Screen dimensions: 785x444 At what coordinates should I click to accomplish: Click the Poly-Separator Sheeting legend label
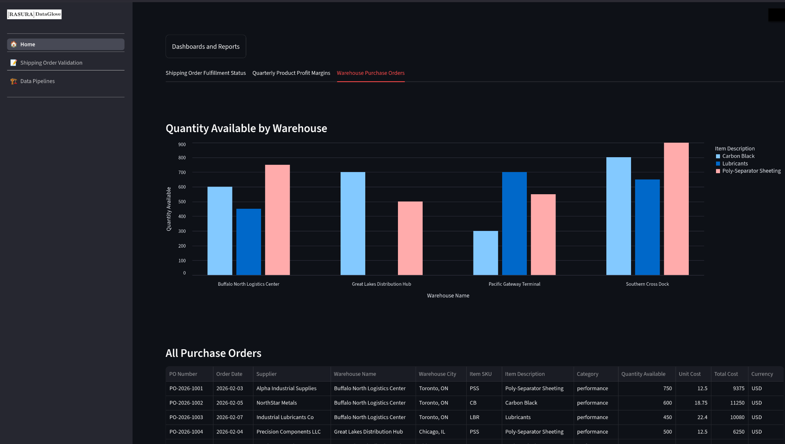751,171
